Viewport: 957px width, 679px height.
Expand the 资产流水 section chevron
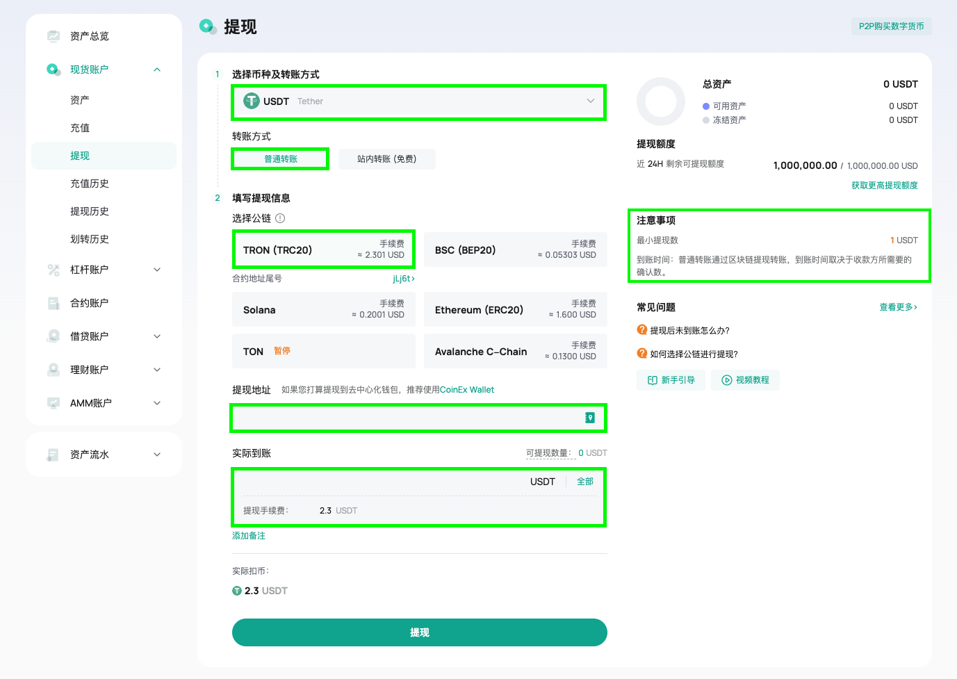click(x=157, y=455)
